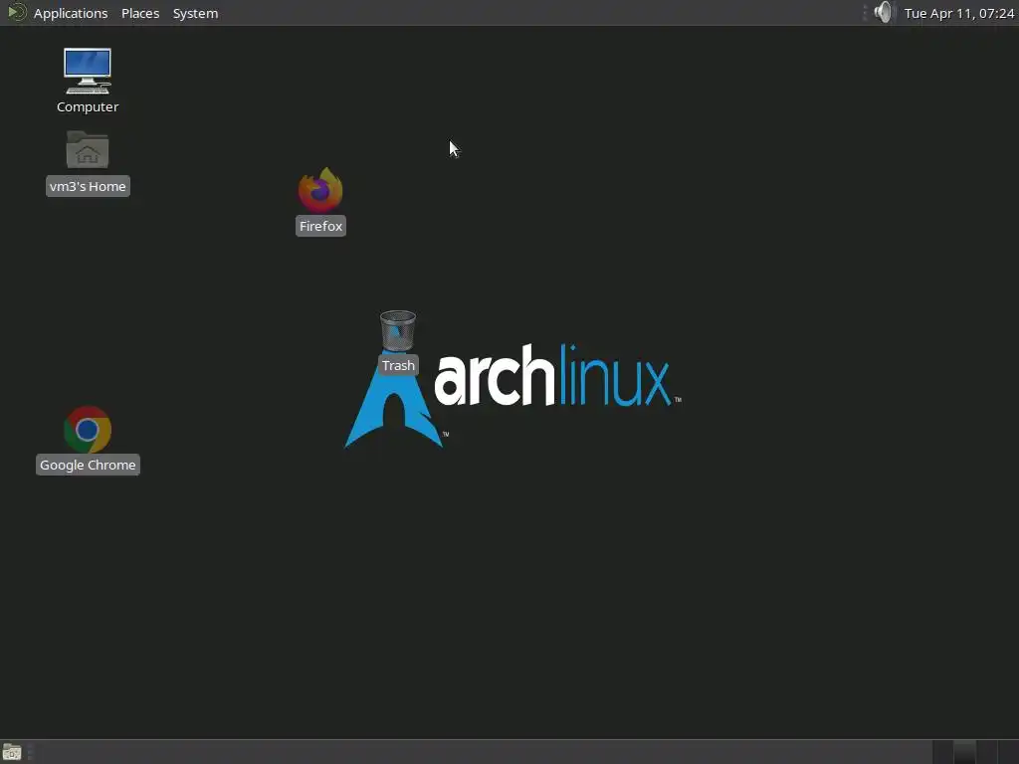Open the Places menu
This screenshot has height=764, width=1019.
click(140, 13)
